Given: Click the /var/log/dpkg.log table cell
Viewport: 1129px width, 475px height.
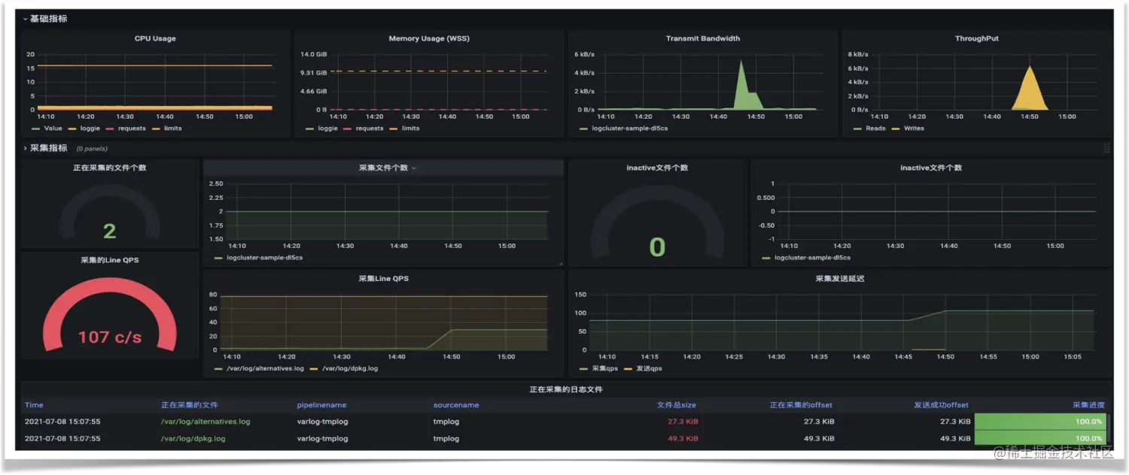Looking at the screenshot, I should [x=193, y=438].
